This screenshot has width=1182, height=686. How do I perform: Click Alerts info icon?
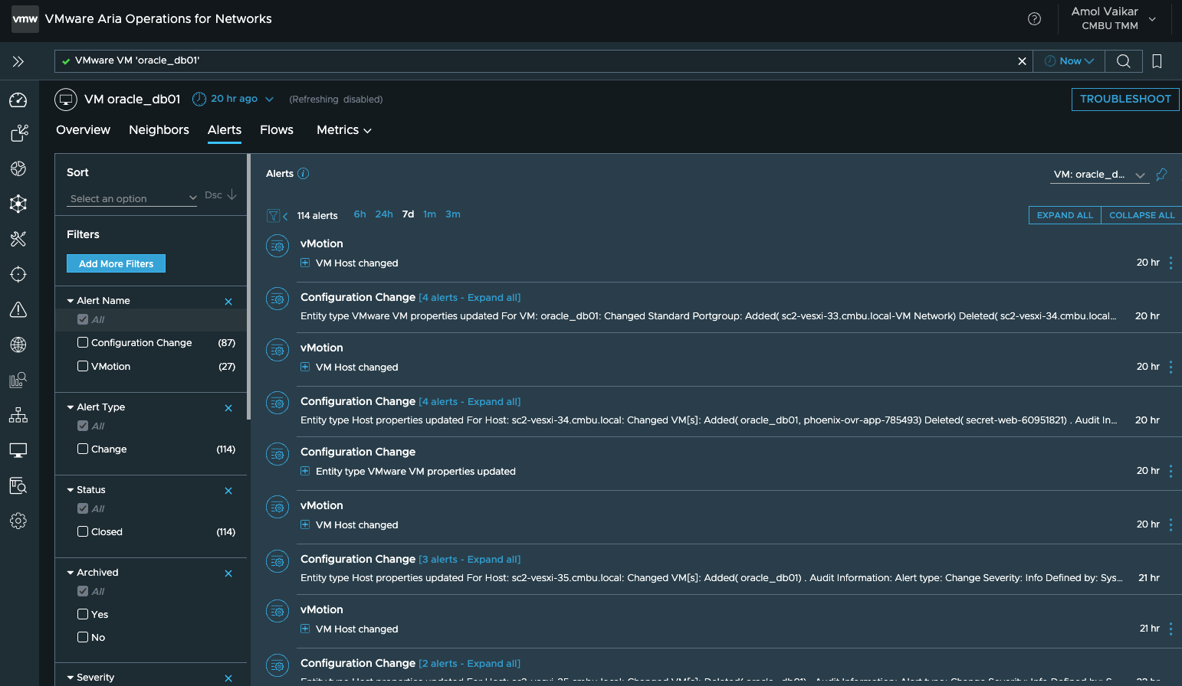[304, 174]
